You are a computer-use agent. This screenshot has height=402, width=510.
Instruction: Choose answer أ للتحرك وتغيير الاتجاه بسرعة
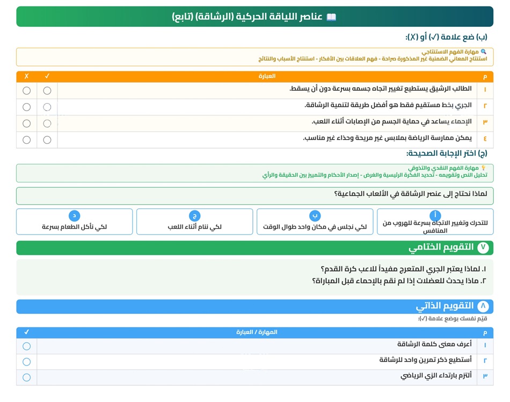(435, 222)
